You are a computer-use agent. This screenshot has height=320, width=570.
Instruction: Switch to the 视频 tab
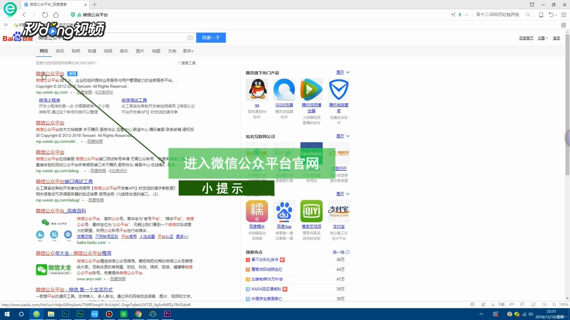pos(108,51)
